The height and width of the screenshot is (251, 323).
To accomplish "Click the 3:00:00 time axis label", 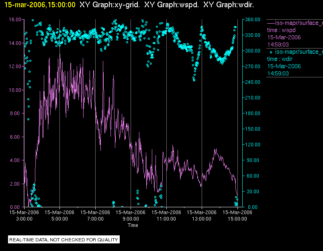I will click(x=24, y=219).
